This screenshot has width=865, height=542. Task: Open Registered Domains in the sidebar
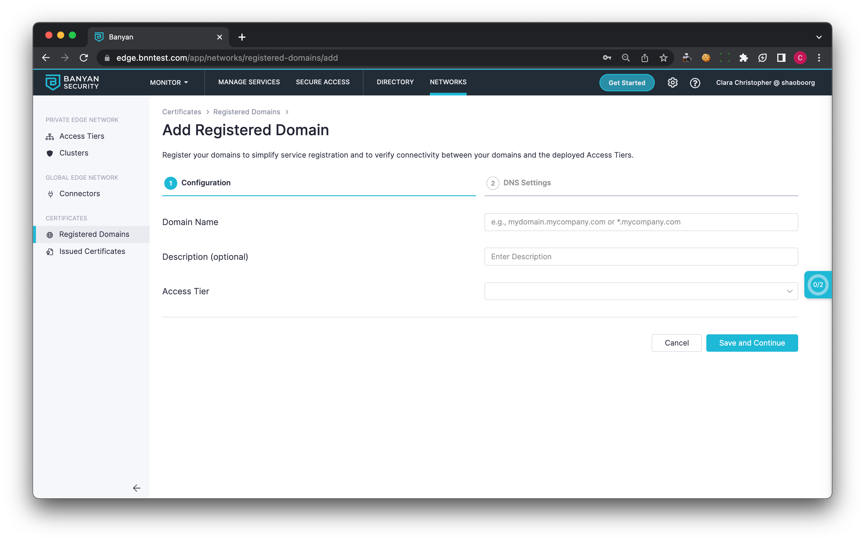91,234
